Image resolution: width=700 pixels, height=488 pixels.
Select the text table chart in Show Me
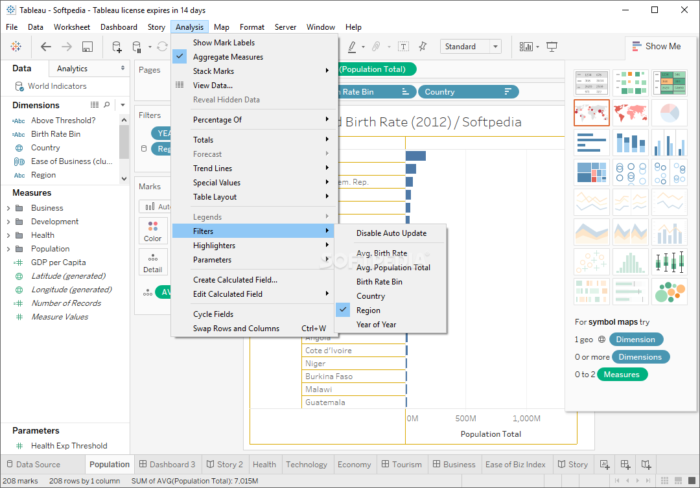pos(592,82)
